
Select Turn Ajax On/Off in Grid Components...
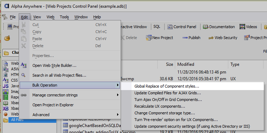coord(168,100)
